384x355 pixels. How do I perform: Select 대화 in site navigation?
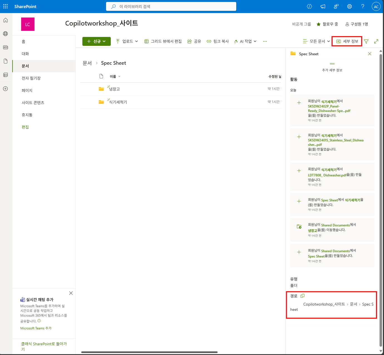point(44,54)
